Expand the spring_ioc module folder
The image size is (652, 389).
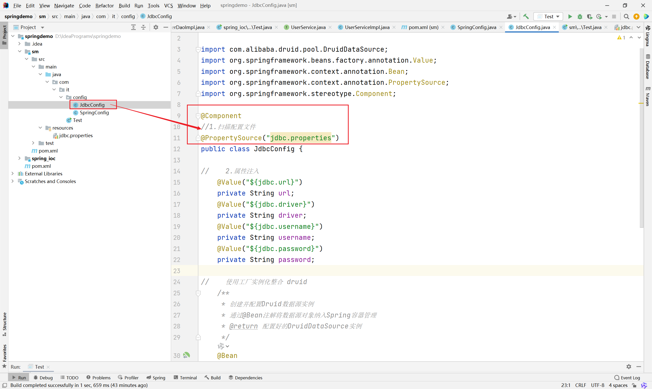point(19,158)
